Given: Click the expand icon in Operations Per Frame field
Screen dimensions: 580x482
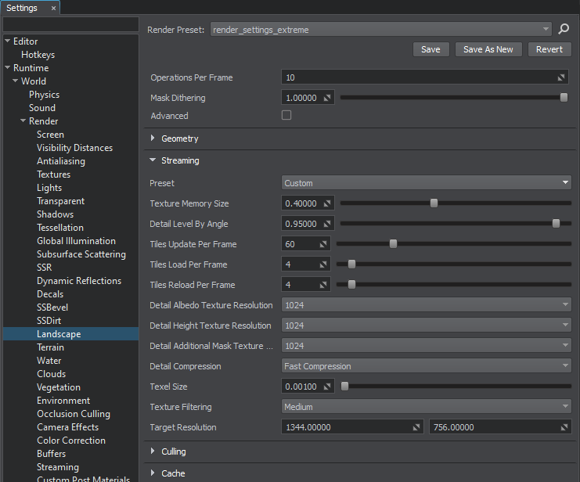Looking at the screenshot, I should coord(562,78).
